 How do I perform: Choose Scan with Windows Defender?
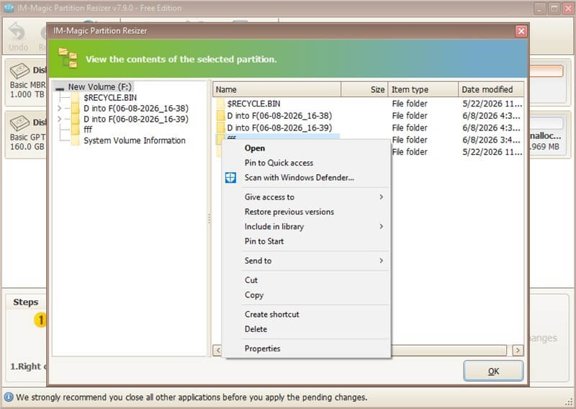(x=307, y=177)
